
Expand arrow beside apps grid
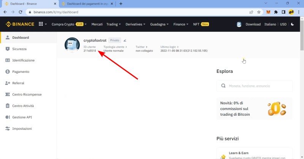tap(46, 24)
